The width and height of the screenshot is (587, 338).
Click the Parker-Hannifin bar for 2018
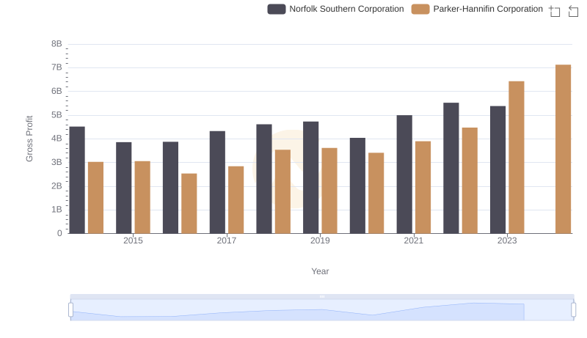click(282, 192)
